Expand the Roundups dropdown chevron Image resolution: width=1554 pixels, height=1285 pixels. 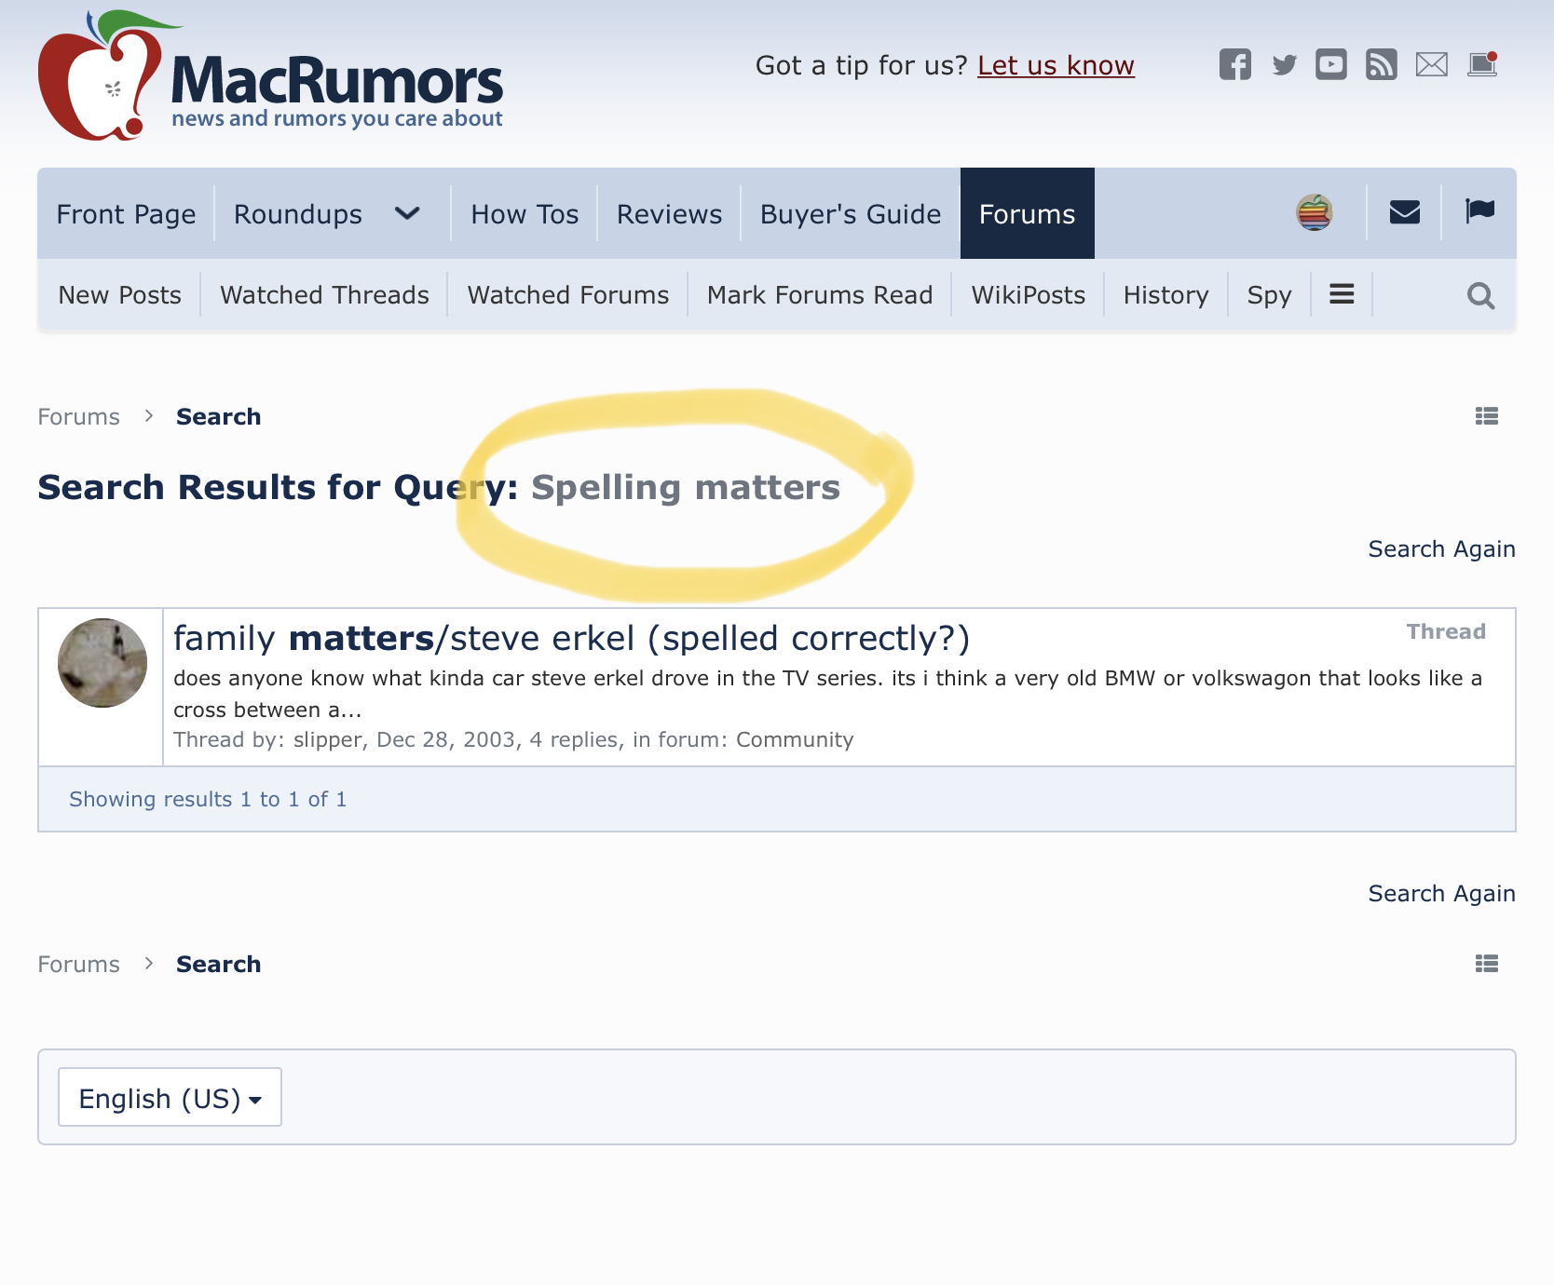pos(407,213)
